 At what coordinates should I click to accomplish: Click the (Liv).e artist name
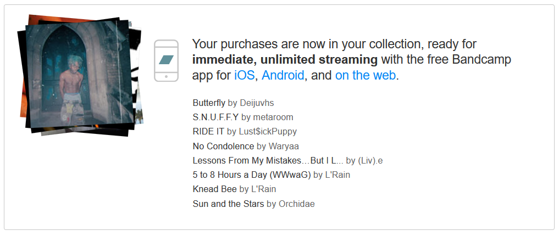point(370,161)
